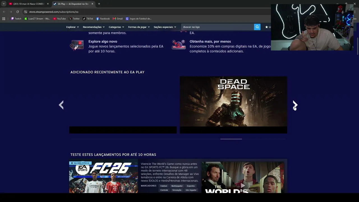This screenshot has width=359, height=202.
Task: Go back to the previous page
Action: click(x=4, y=12)
